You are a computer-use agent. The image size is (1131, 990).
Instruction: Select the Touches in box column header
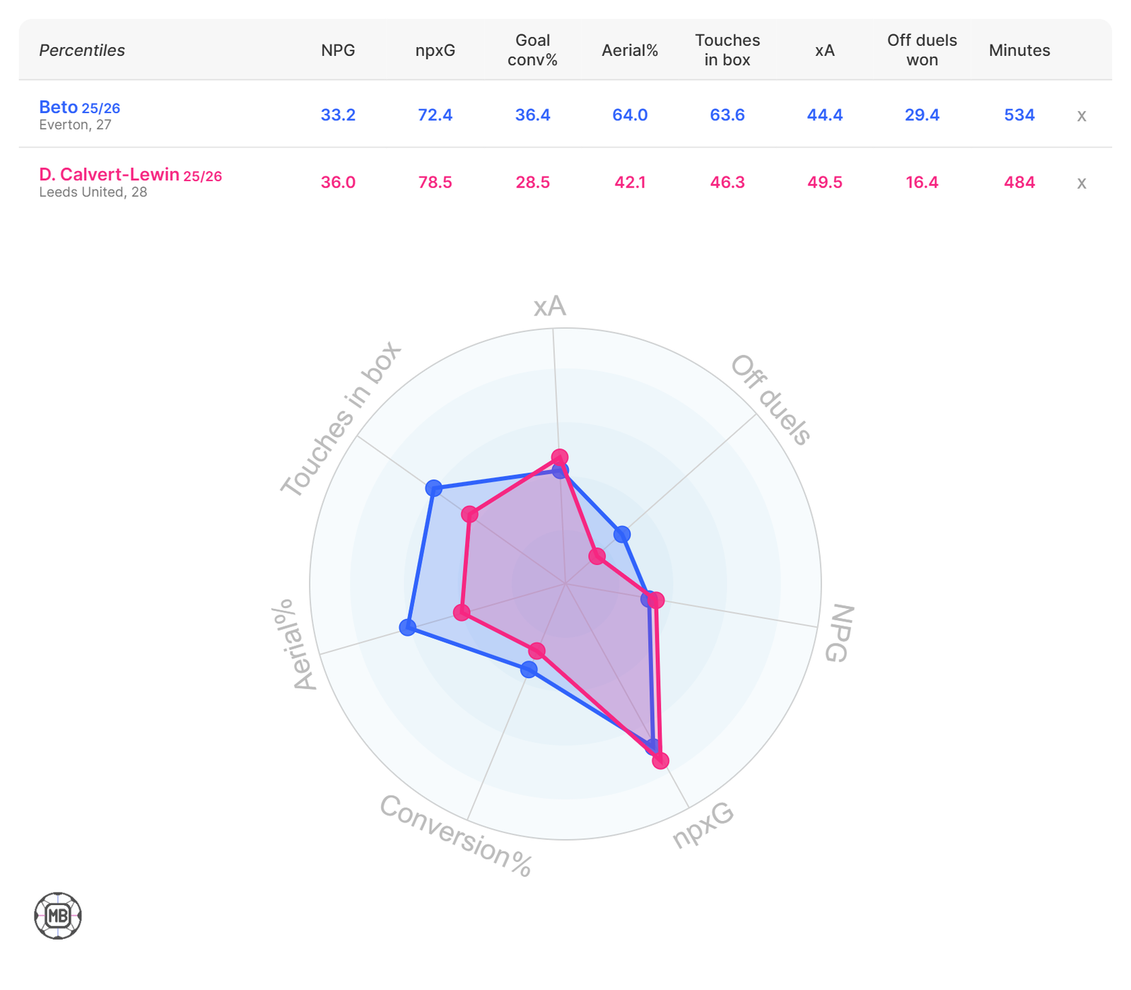point(727,50)
